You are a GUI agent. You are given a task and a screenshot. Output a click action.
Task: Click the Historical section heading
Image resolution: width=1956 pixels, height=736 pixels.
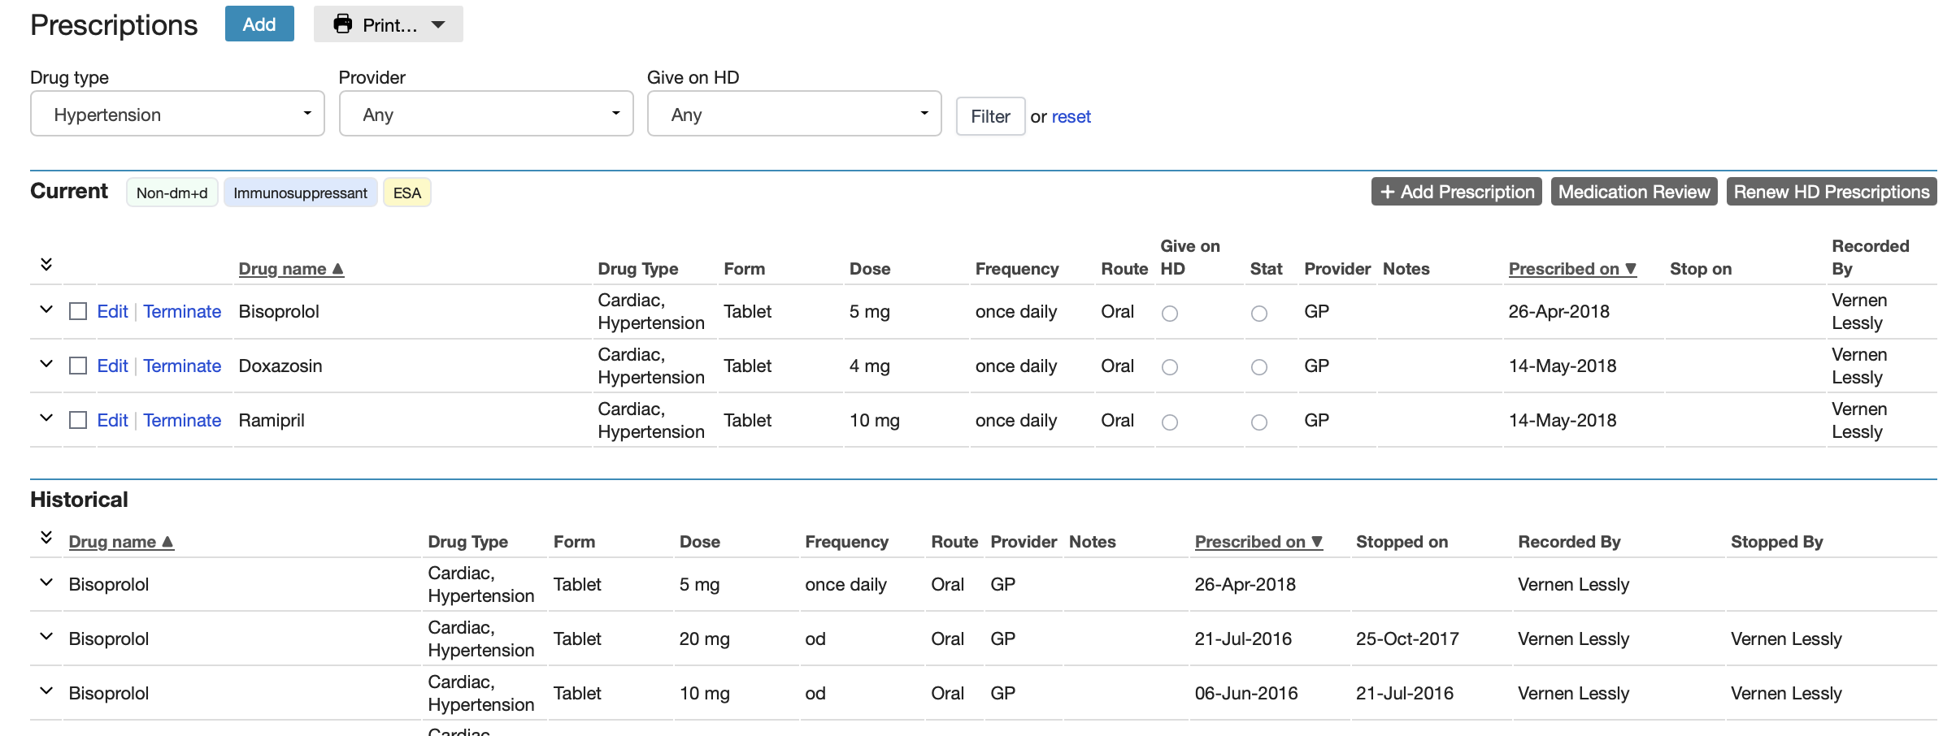pos(79,500)
